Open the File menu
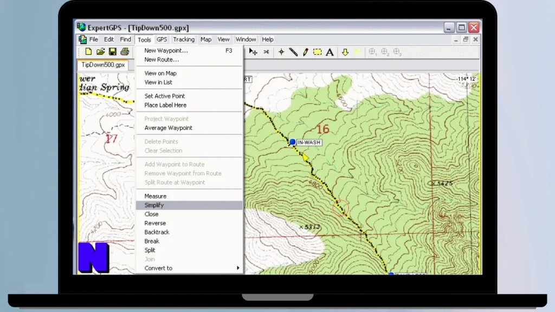Screen dimensions: 555x312 [x=93, y=39]
